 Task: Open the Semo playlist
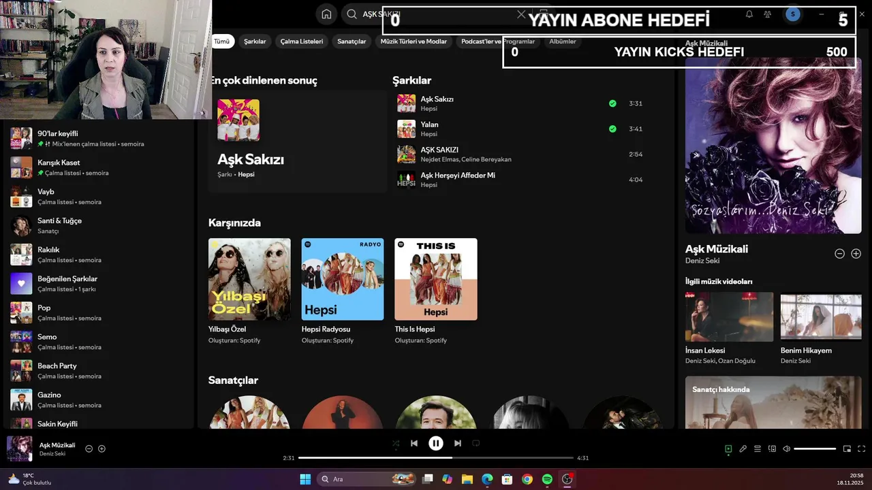(99, 342)
